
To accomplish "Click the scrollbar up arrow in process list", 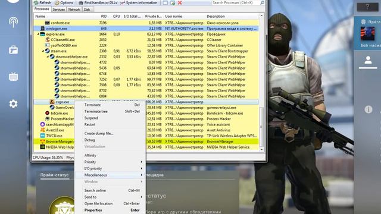I will [261, 16].
